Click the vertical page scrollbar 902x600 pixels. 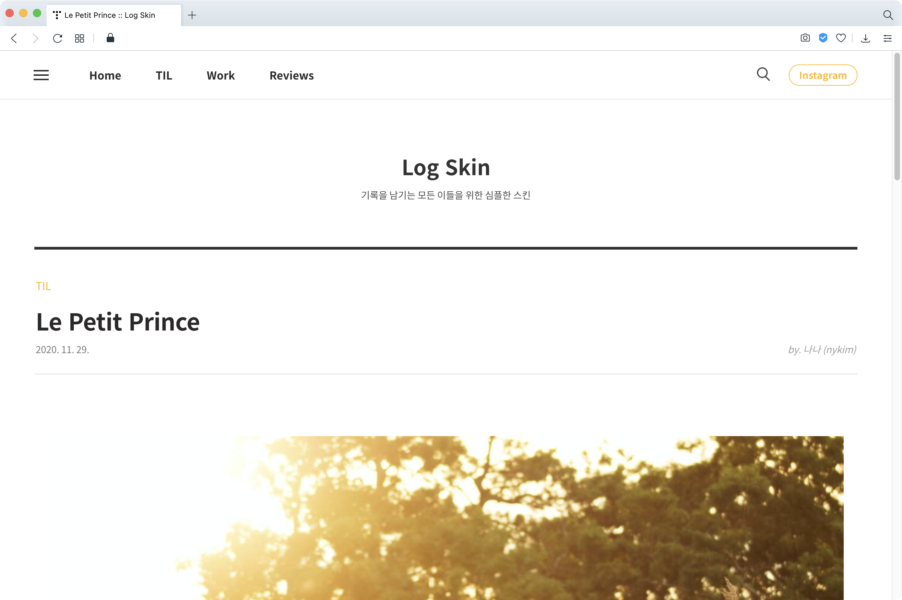pos(897,117)
